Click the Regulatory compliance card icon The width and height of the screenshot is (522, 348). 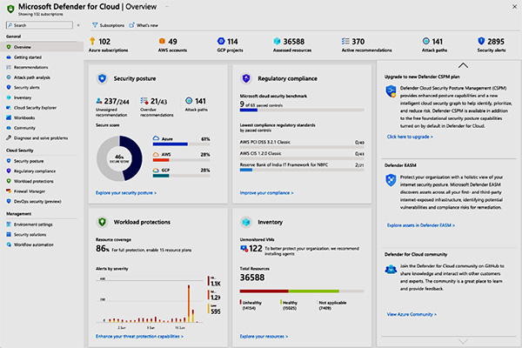[246, 78]
